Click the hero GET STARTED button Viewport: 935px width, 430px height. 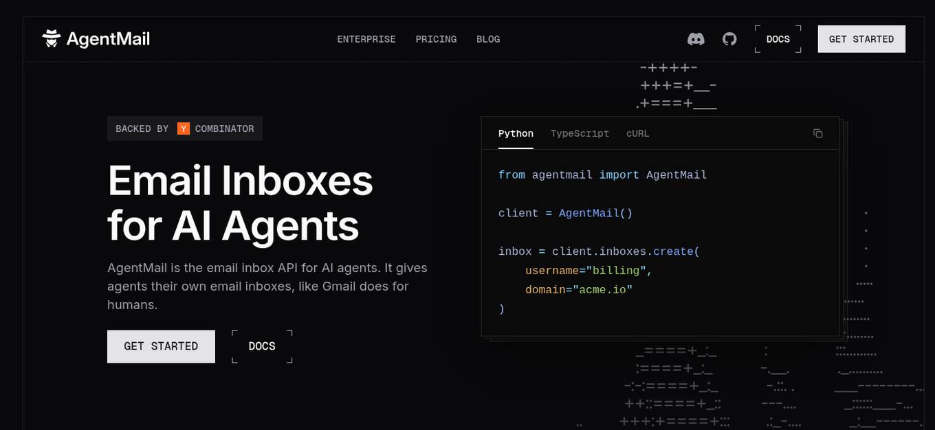161,346
